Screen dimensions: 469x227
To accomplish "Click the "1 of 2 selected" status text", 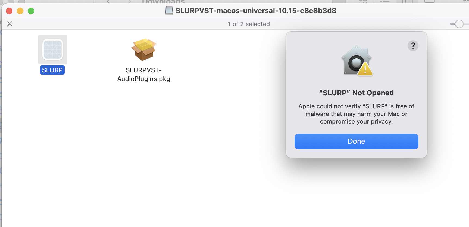I will [x=249, y=24].
